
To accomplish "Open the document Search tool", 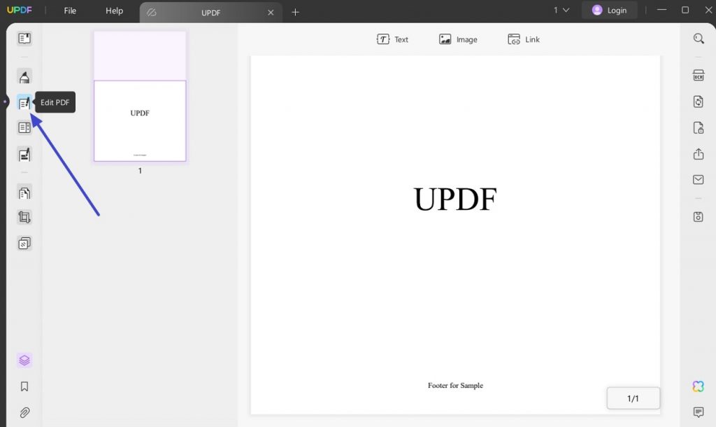I will pos(698,38).
